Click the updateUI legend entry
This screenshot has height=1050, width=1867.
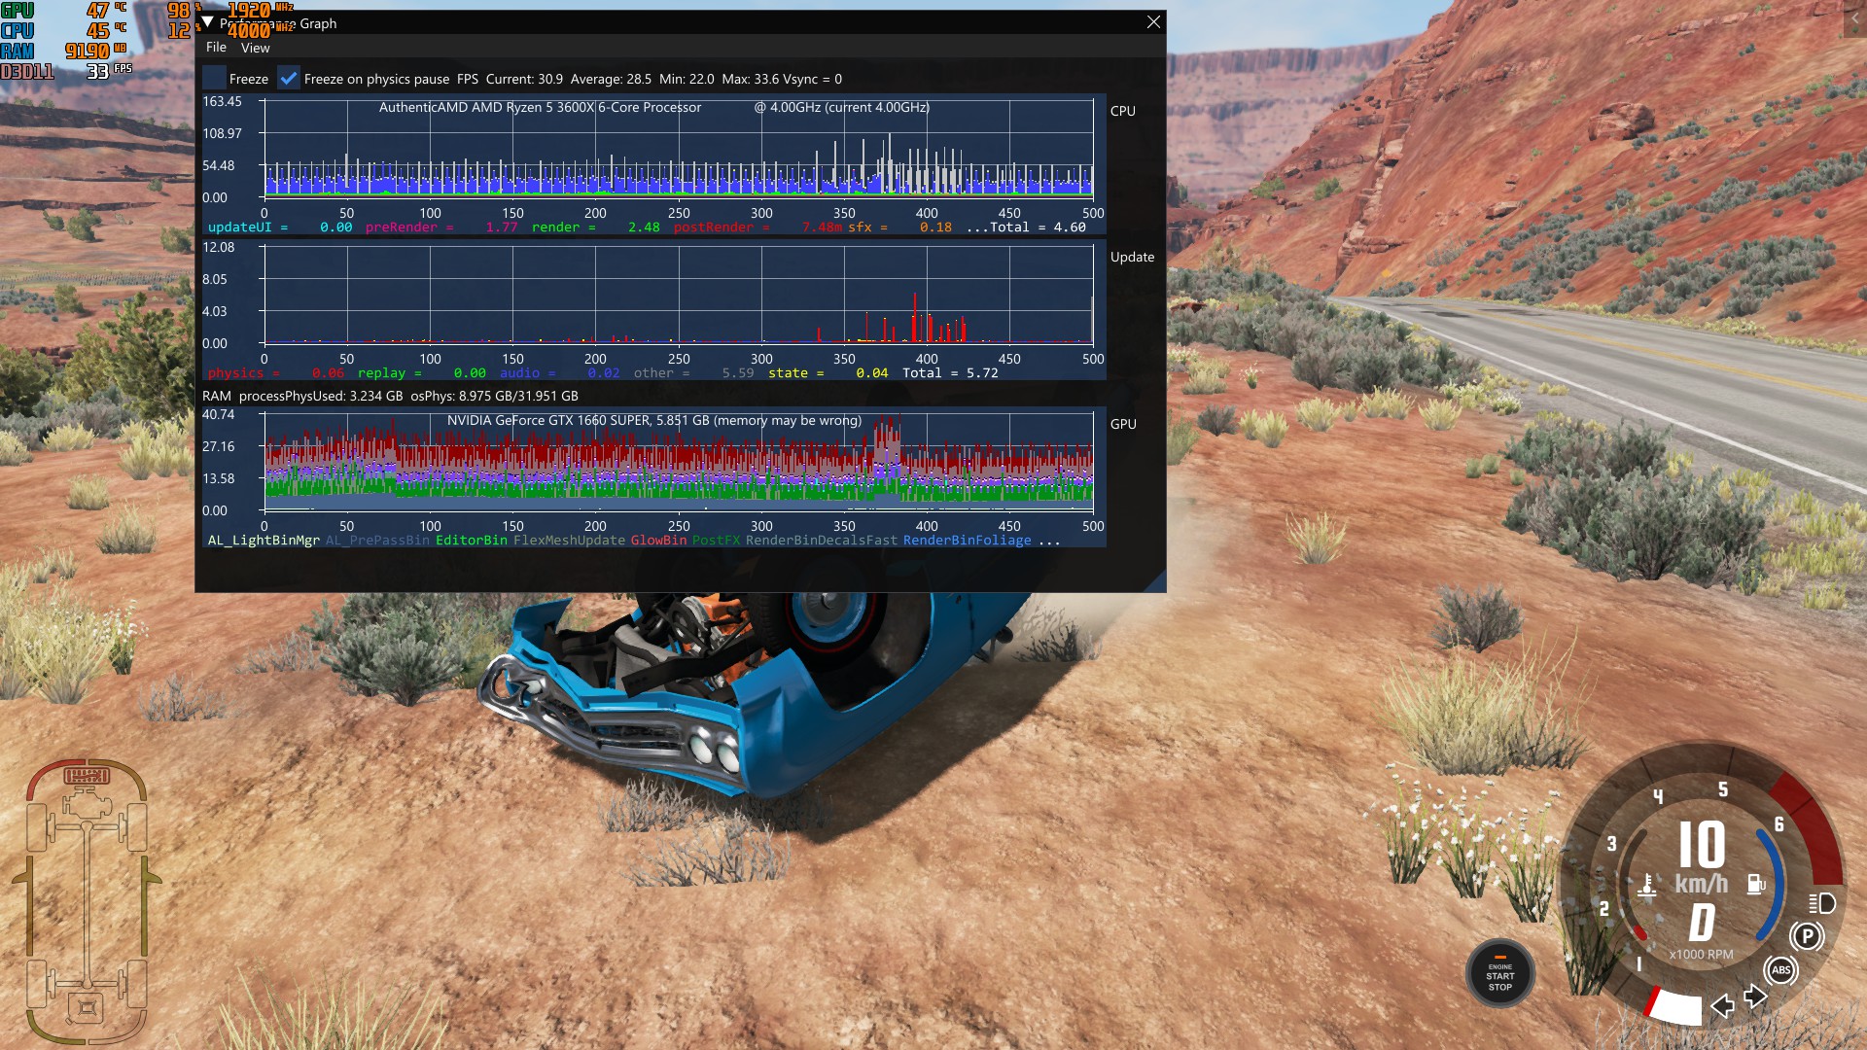point(280,227)
